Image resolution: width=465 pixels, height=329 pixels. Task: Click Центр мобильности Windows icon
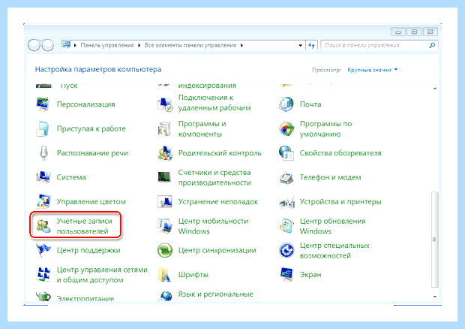165,226
